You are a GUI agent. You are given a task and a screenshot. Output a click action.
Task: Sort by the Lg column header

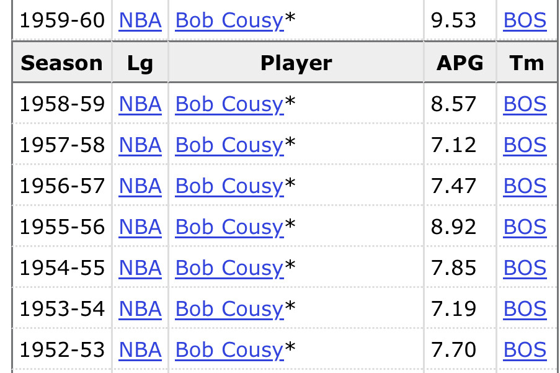[x=140, y=63]
